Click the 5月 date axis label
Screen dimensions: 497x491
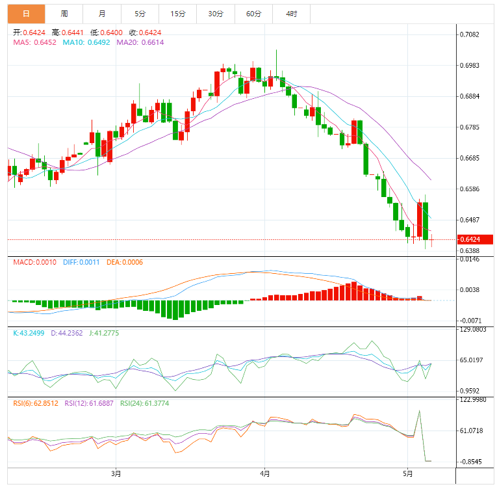pyautogui.click(x=407, y=474)
